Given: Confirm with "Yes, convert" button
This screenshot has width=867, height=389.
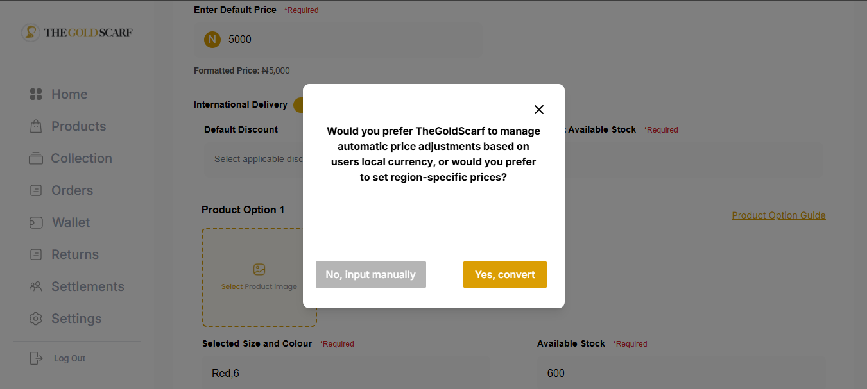Looking at the screenshot, I should click(504, 274).
